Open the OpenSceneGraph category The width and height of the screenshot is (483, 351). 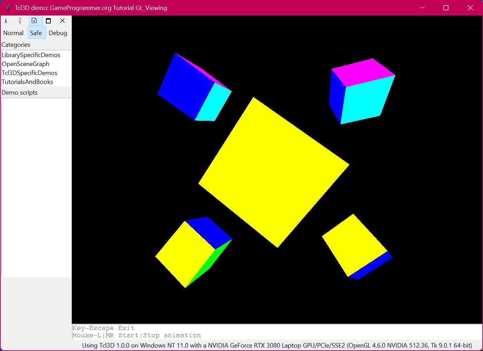coord(26,64)
